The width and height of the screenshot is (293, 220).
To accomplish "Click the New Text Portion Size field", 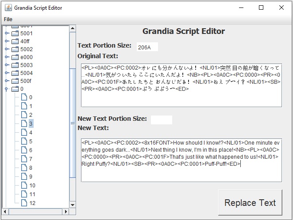I will (162, 120).
